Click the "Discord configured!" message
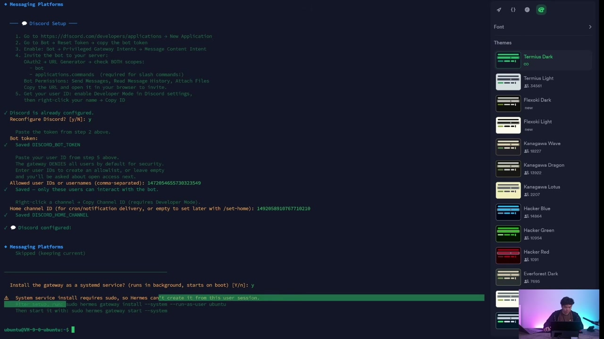Screen dimensions: 604x339 click(x=45, y=228)
